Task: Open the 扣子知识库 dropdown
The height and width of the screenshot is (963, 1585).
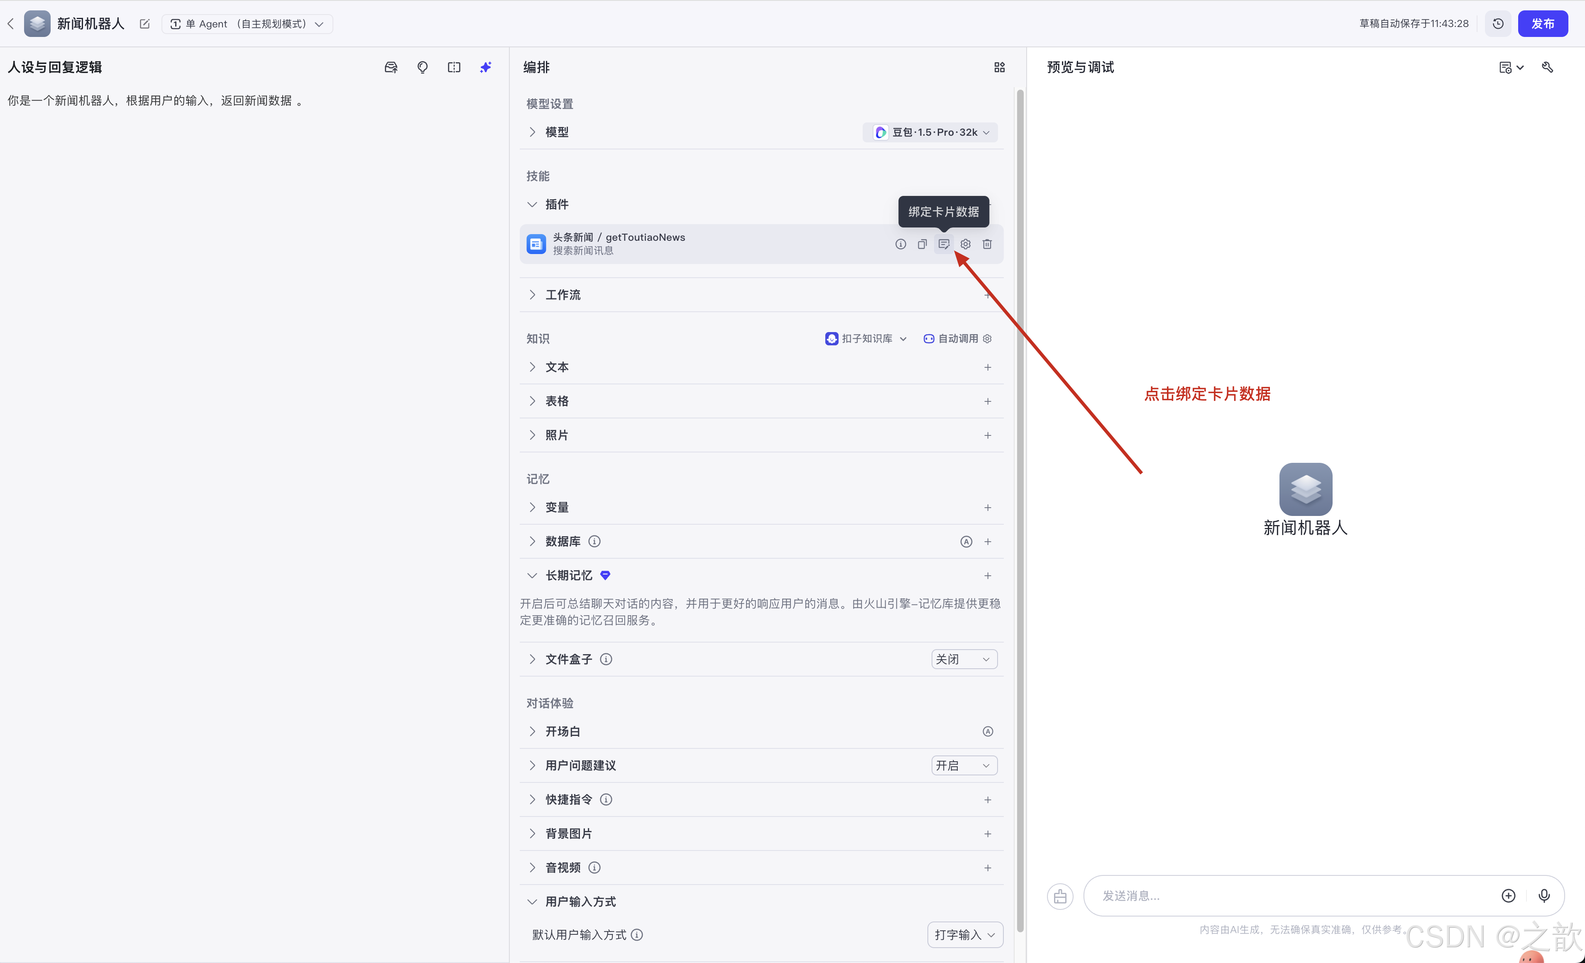Action: (866, 338)
